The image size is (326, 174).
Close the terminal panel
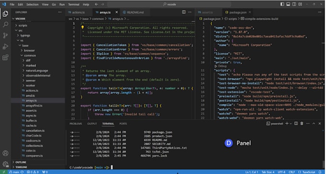(320, 124)
